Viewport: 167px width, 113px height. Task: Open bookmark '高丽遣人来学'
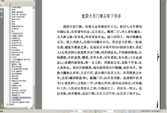(x=17, y=86)
